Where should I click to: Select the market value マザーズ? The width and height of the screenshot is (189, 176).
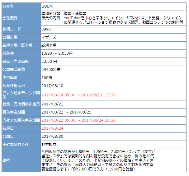coord(49,37)
